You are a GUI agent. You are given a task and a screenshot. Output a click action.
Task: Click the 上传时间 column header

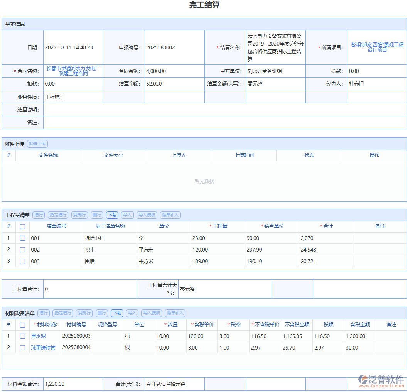point(244,155)
